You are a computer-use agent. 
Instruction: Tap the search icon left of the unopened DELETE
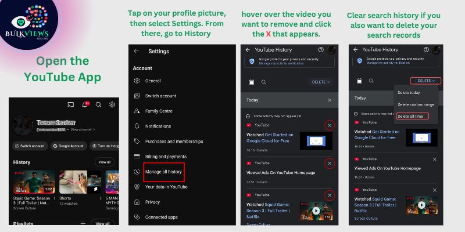(x=264, y=82)
